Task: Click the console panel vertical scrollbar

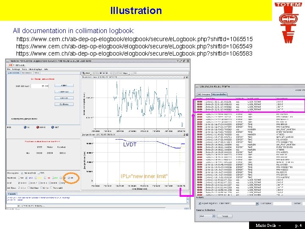Action: click(188, 200)
